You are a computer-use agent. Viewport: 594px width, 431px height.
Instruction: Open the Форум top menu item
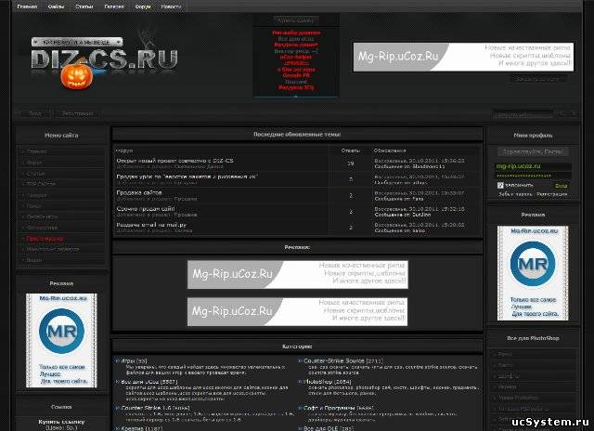(144, 6)
